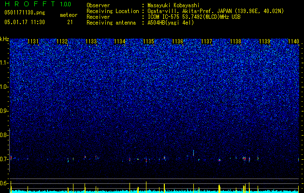Click the Observer field label
Screen dimensions: 304x193
pyautogui.click(x=98, y=5)
